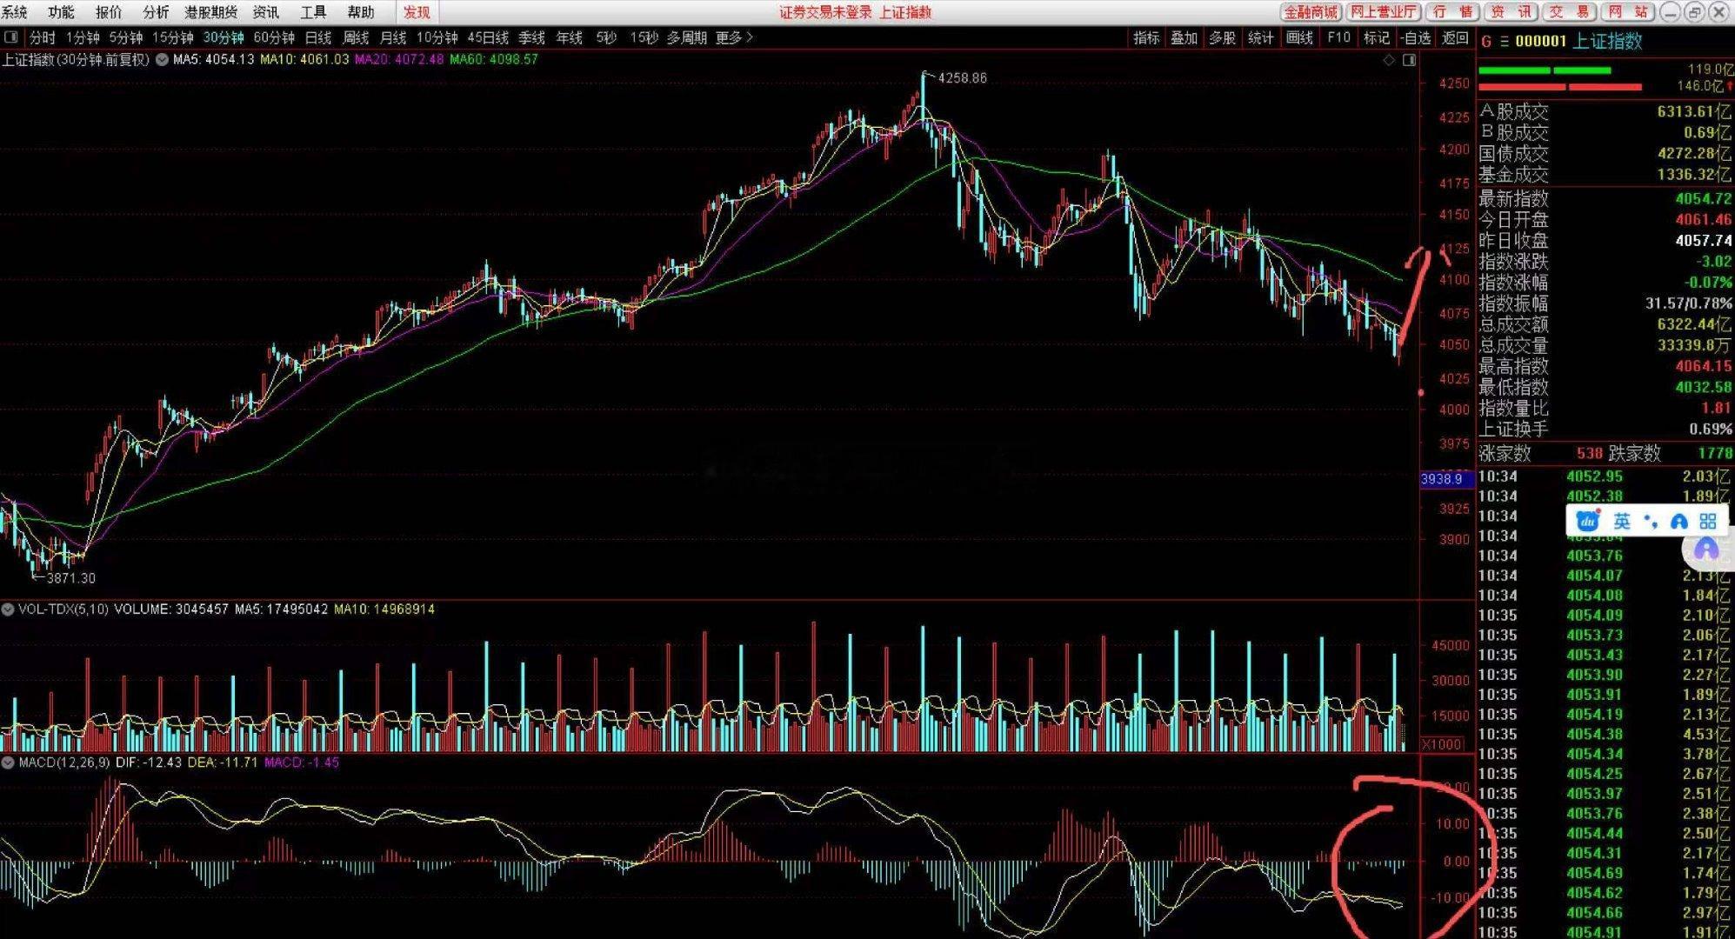Viewport: 1735px width, 939px height.
Task: Click the diamond icon above the price axis
Action: pos(1389,60)
